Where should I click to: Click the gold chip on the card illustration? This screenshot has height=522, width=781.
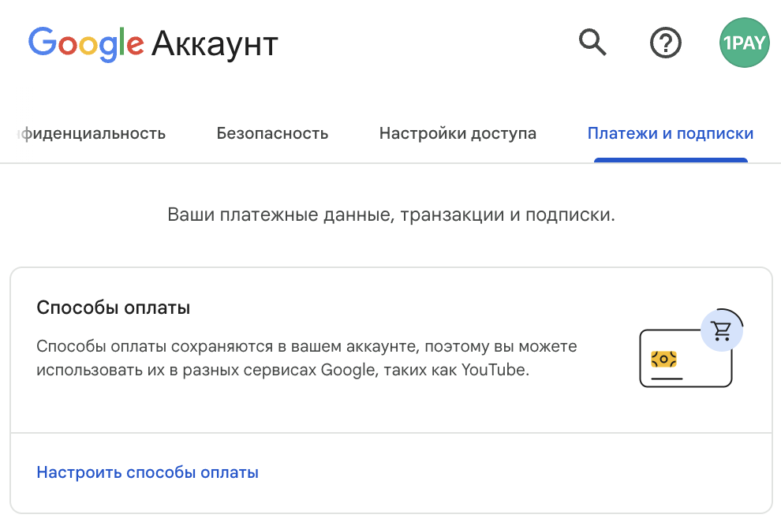click(x=663, y=360)
